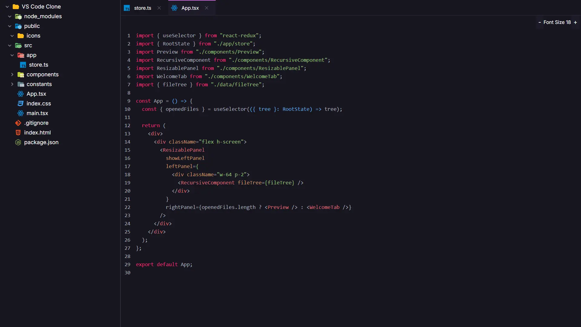This screenshot has height=327, width=581.
Task: Select the node_modules folder label
Action: click(x=43, y=16)
